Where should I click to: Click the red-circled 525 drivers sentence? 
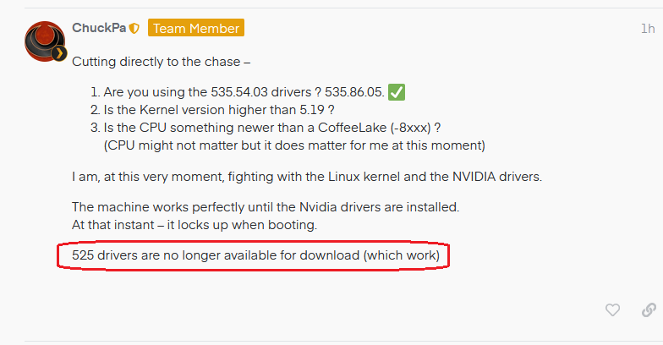[255, 255]
